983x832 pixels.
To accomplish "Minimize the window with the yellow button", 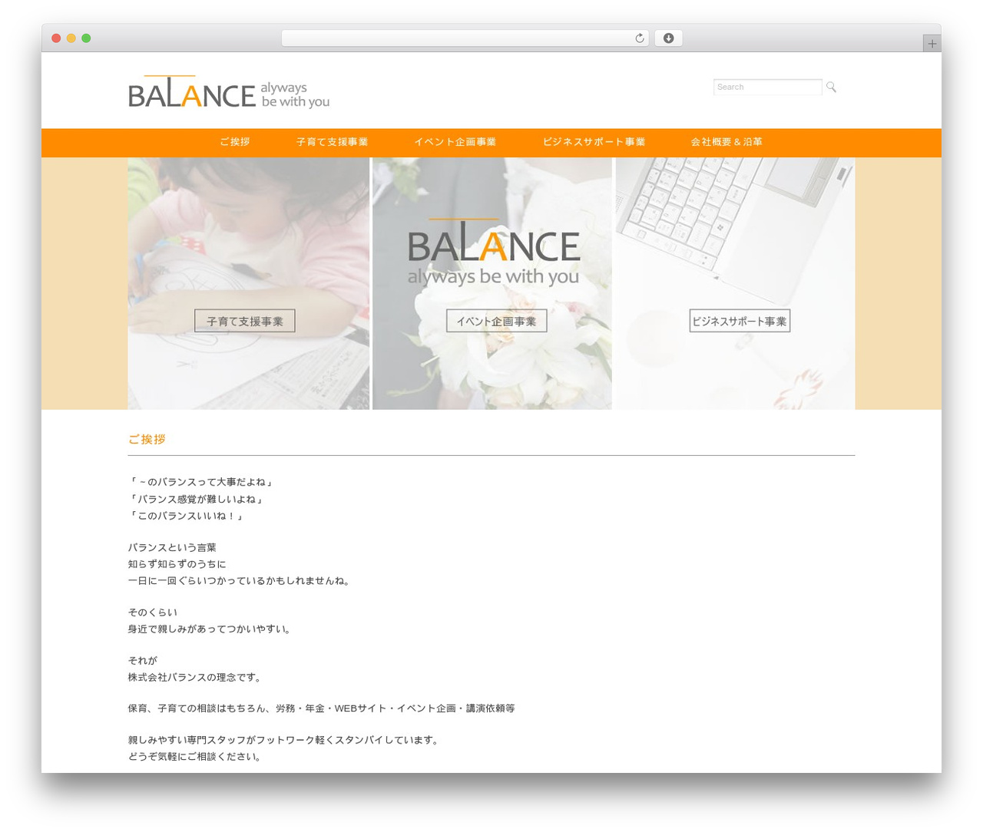I will pyautogui.click(x=71, y=38).
